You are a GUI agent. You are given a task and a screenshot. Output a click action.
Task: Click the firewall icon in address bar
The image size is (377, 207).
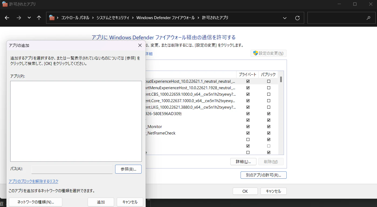tap(52, 18)
